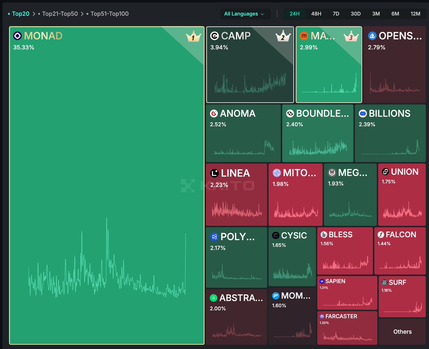Click the Polygon blue logo icon

tap(214, 236)
